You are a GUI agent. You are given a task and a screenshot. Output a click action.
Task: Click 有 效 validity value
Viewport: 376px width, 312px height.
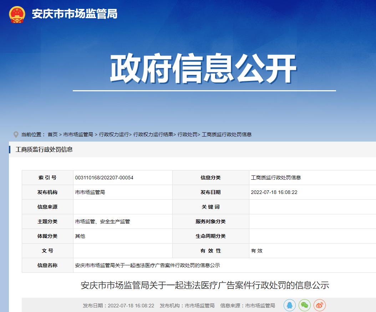256,251
